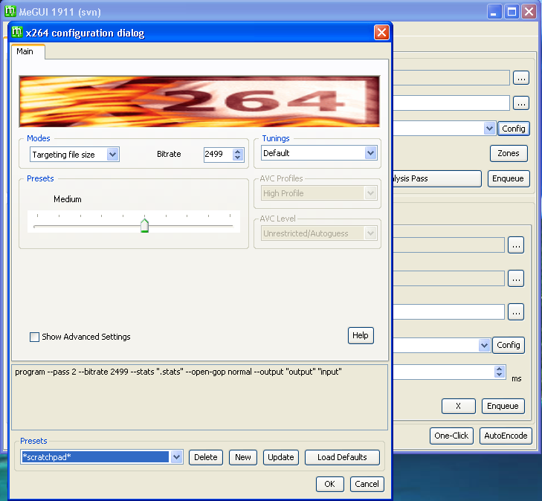
Task: Click the ms delay stepper arrows in MeGUI
Action: pos(499,372)
